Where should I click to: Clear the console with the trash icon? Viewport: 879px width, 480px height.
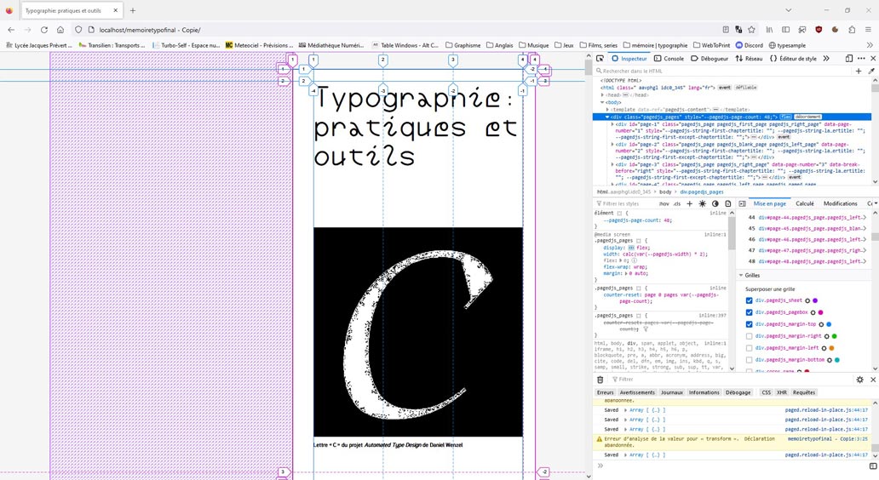point(600,380)
